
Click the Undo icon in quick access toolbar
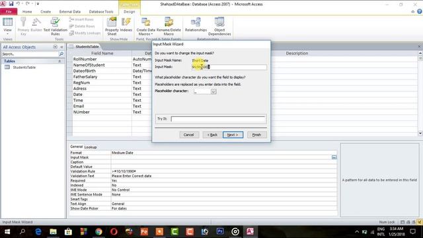point(18,4)
